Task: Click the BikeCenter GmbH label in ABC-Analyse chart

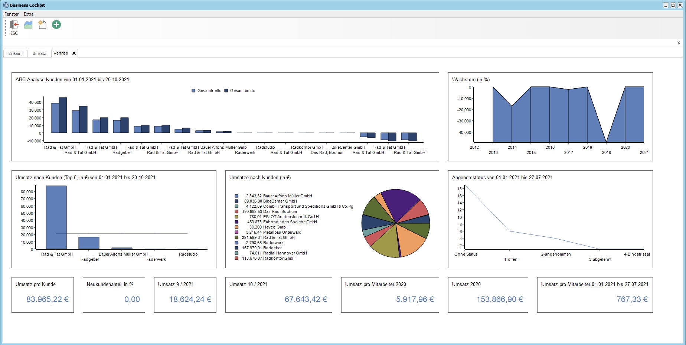Action: 348,147
